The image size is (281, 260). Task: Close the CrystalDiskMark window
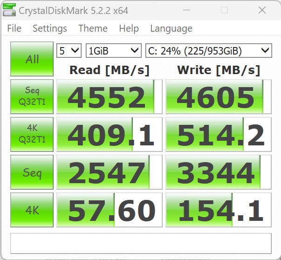click(262, 10)
